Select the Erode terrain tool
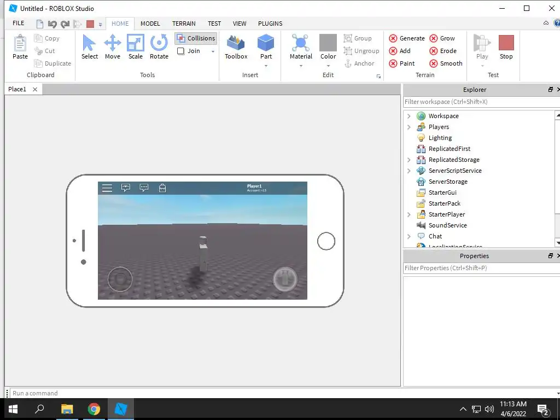 point(443,51)
